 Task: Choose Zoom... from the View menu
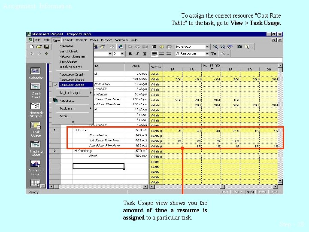tap(65, 116)
